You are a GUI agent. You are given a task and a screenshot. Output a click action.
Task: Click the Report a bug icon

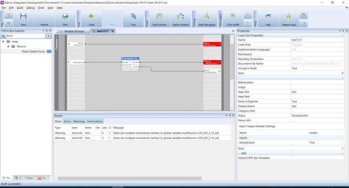click(x=288, y=17)
